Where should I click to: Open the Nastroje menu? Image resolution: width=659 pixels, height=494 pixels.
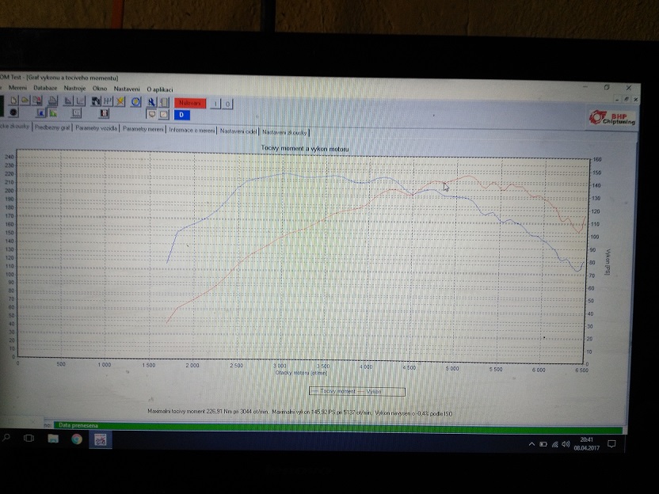coord(74,89)
